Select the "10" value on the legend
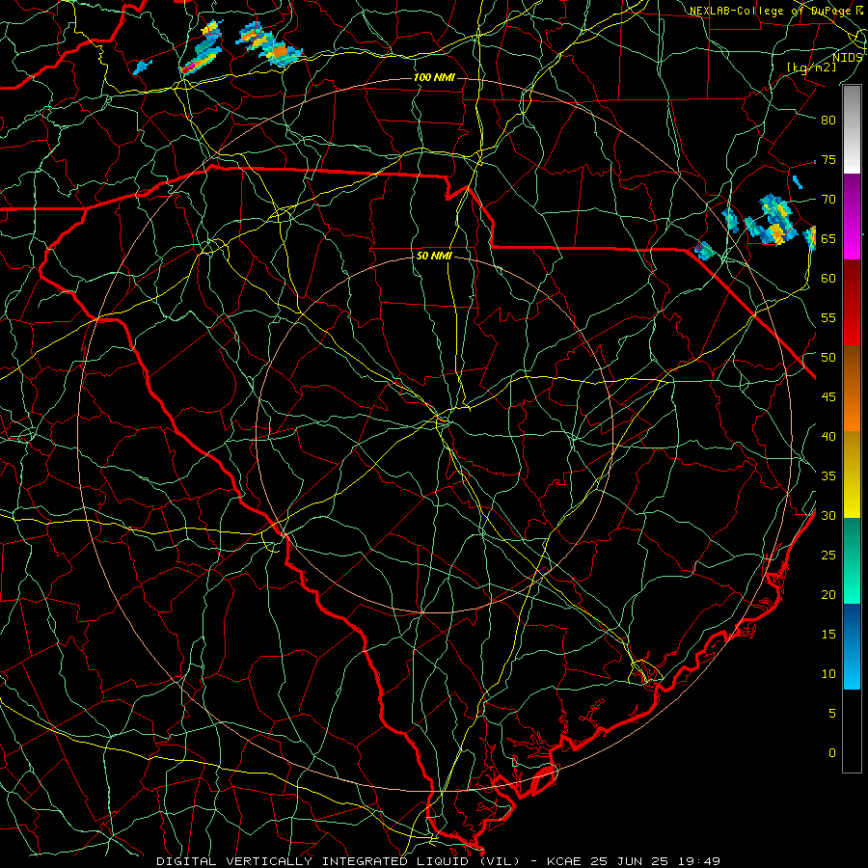This screenshot has height=868, width=868. (x=828, y=674)
